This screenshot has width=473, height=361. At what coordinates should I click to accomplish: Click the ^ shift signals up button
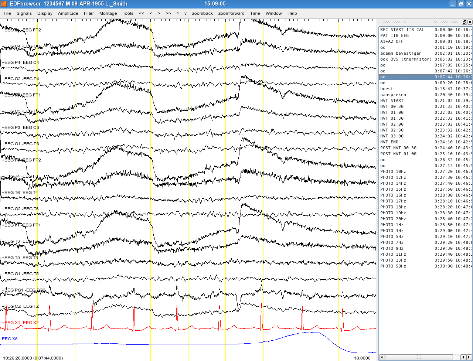tap(177, 13)
